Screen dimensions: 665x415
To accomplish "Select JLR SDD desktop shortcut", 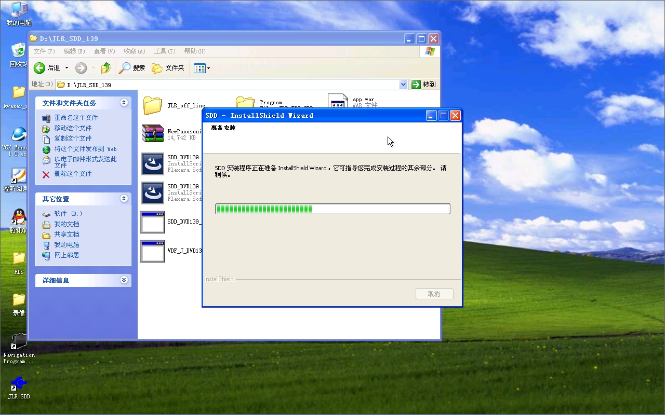I will click(19, 388).
